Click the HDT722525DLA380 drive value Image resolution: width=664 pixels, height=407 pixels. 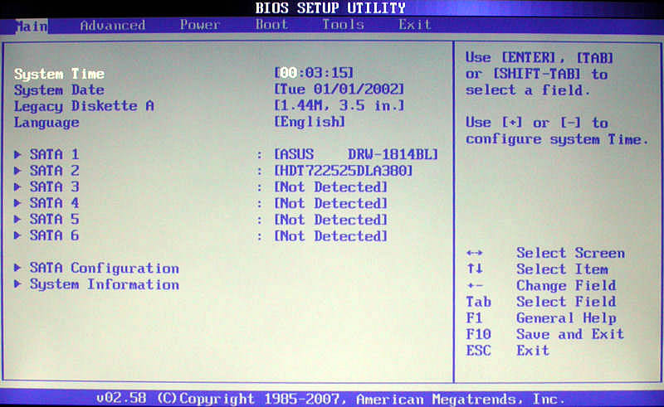(x=344, y=171)
